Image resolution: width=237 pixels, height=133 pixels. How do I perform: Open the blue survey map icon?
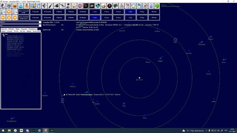tap(39, 6)
